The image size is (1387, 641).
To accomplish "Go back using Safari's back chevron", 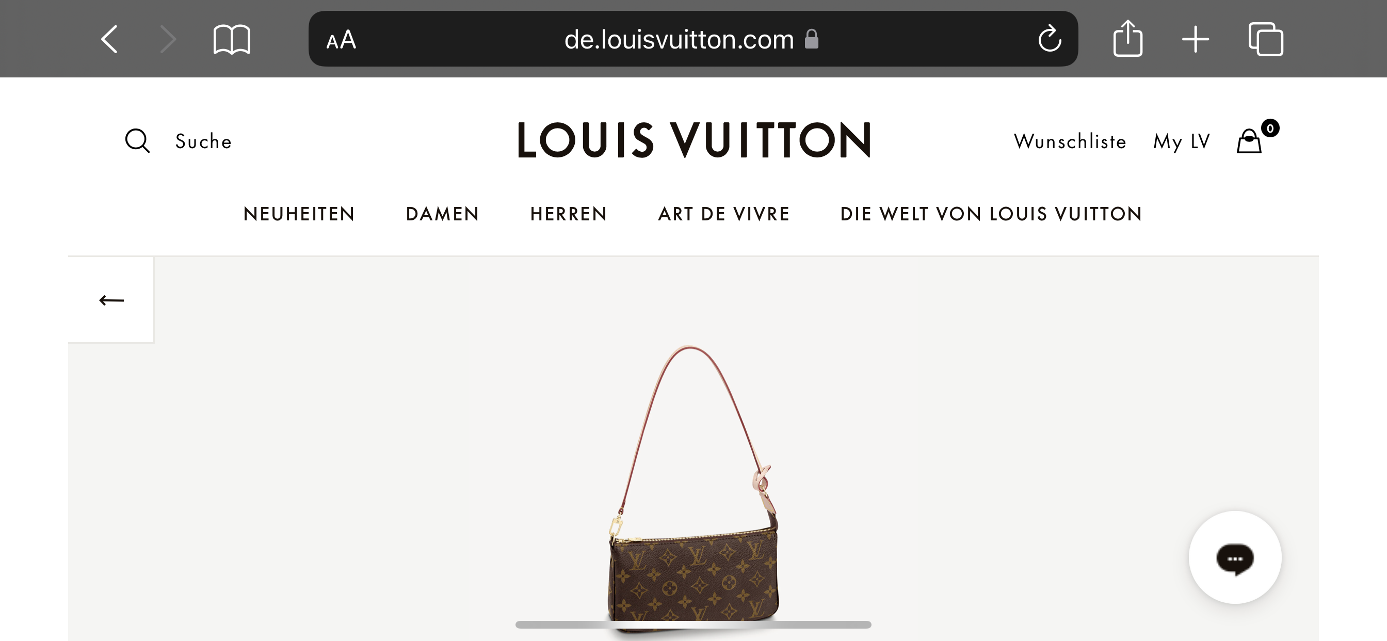I will point(109,39).
